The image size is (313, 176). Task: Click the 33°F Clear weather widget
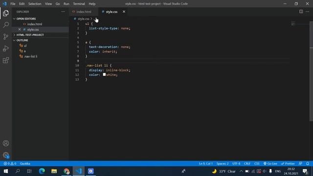tap(224, 171)
